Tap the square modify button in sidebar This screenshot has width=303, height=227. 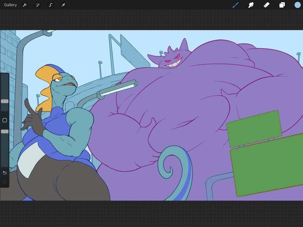click(5, 120)
